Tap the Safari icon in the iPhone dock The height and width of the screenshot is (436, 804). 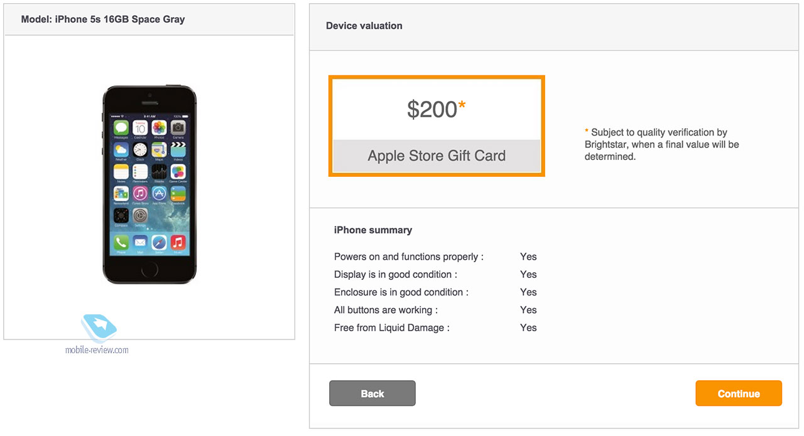pos(159,243)
